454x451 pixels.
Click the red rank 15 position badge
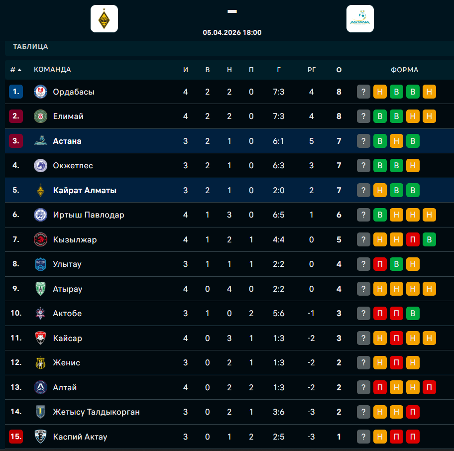[16, 437]
